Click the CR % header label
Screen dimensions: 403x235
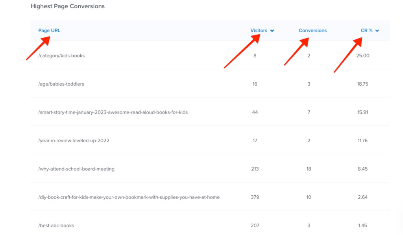pos(367,30)
